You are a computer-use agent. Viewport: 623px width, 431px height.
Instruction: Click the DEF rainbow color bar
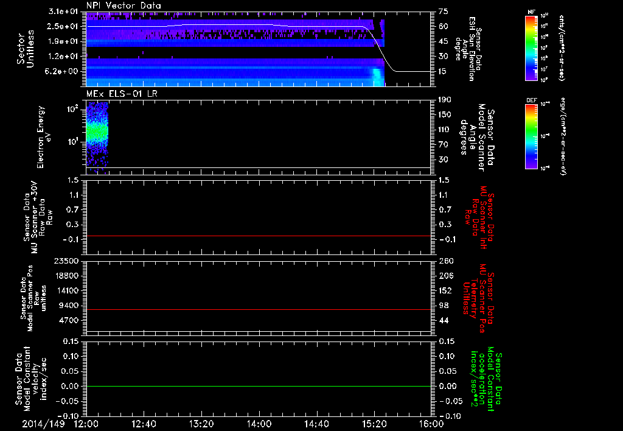(x=532, y=136)
